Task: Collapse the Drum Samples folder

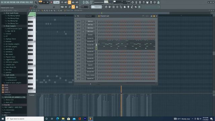Action: pyautogui.click(x=11, y=26)
